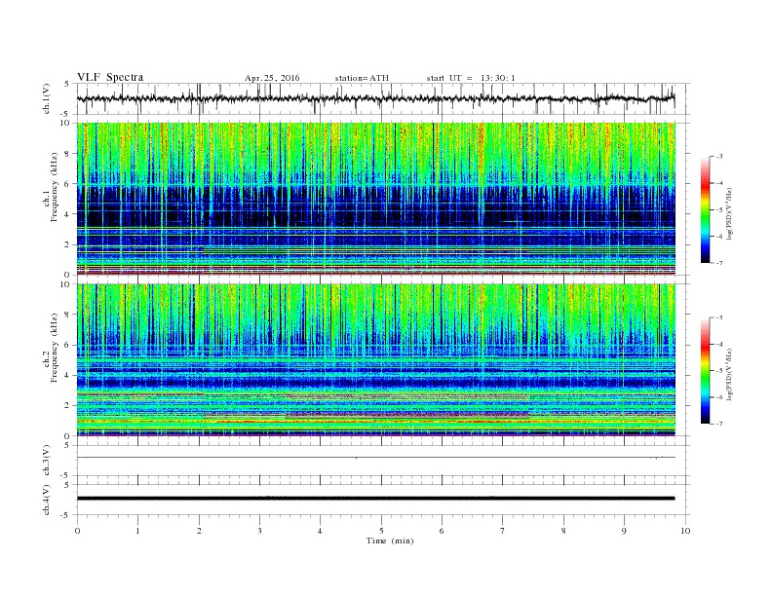Click the -4 value on ch.2 color scale
The height and width of the screenshot is (596, 772).
pyautogui.click(x=718, y=344)
